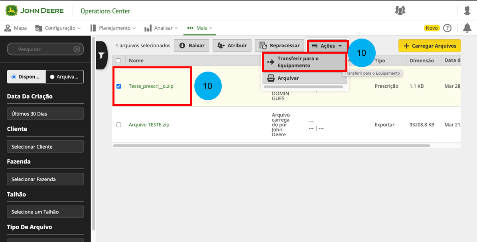Screen dimensions: 477x242
Task: Choose Transferir para o Equipamento
Action: (304, 62)
